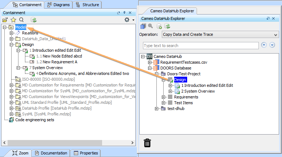Float the Containment panel with undock icon

tap(118, 13)
